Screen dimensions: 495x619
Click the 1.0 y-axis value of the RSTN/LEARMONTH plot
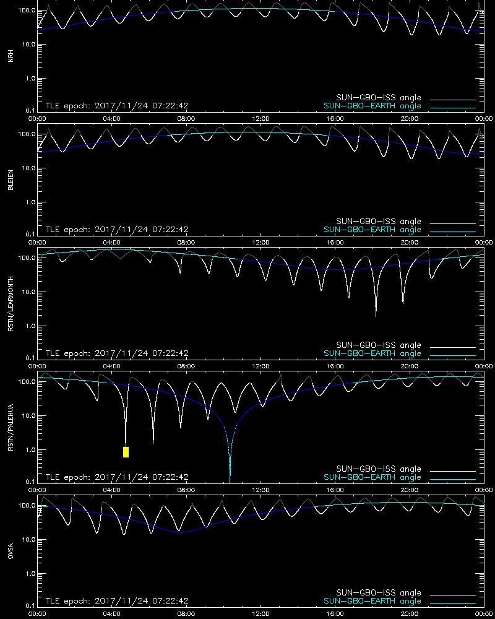(30, 326)
